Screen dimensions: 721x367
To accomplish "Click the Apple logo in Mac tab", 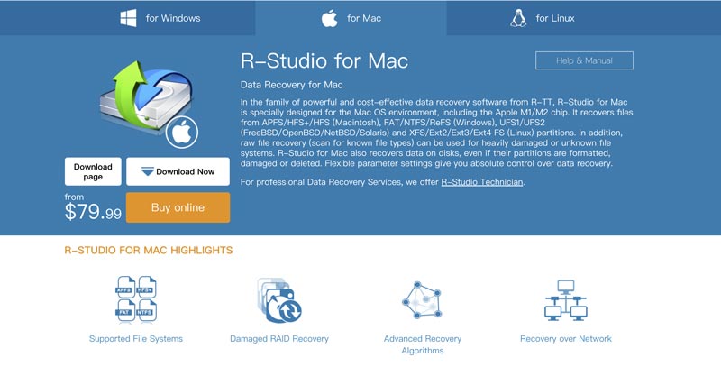I will (329, 18).
